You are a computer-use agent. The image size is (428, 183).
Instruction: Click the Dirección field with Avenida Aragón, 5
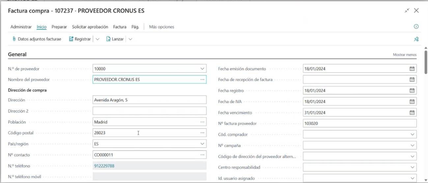(150, 100)
